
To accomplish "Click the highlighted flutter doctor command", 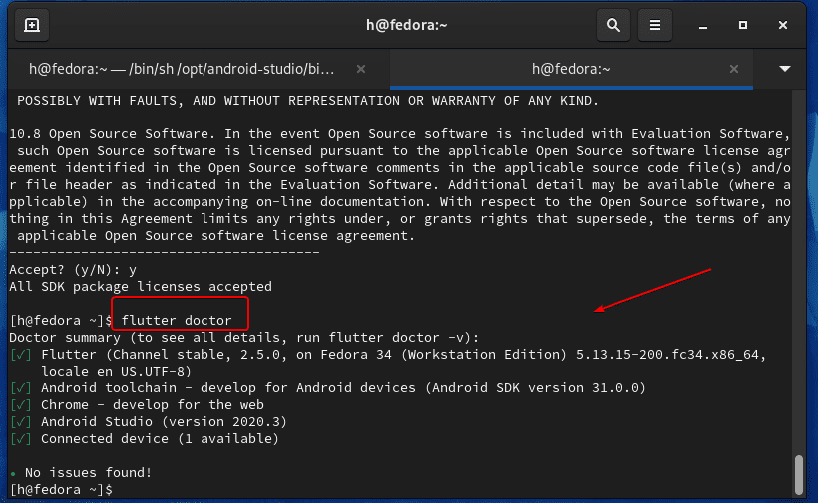I will click(178, 321).
